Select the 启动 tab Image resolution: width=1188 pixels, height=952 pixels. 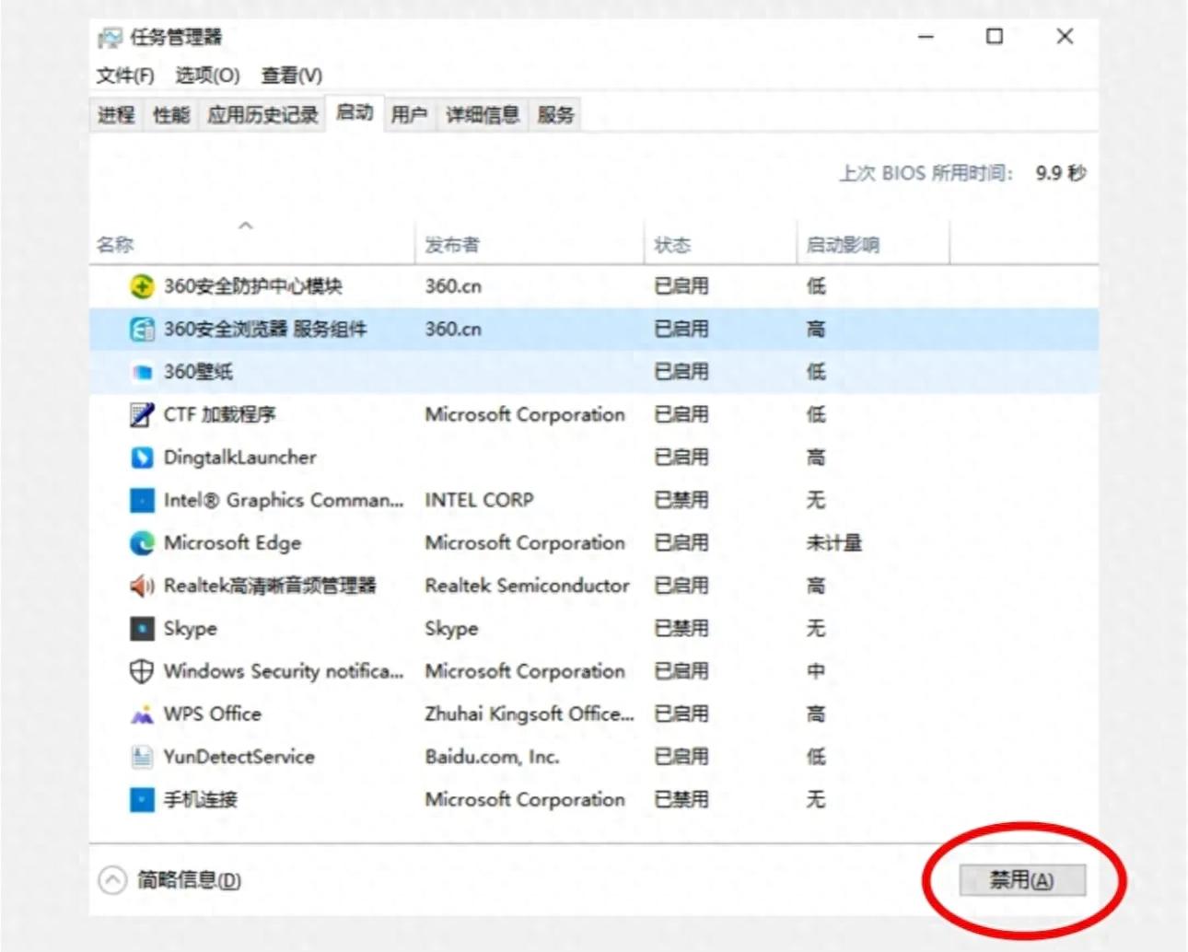354,112
